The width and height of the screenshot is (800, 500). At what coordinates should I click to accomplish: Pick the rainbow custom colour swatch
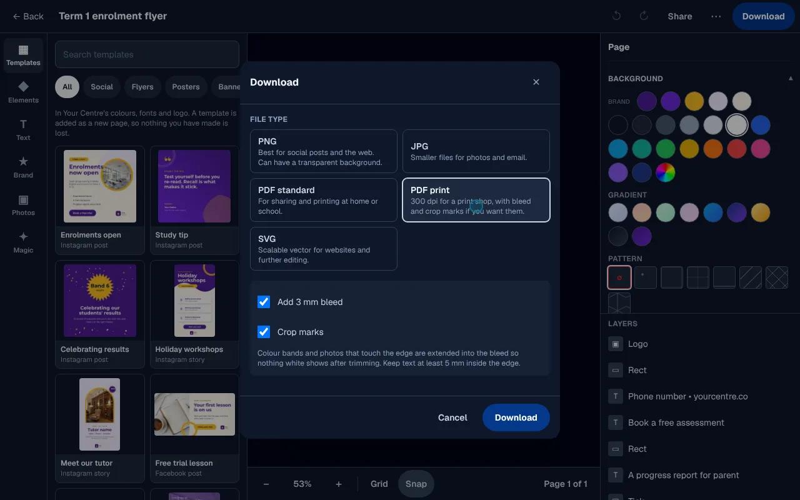point(666,172)
